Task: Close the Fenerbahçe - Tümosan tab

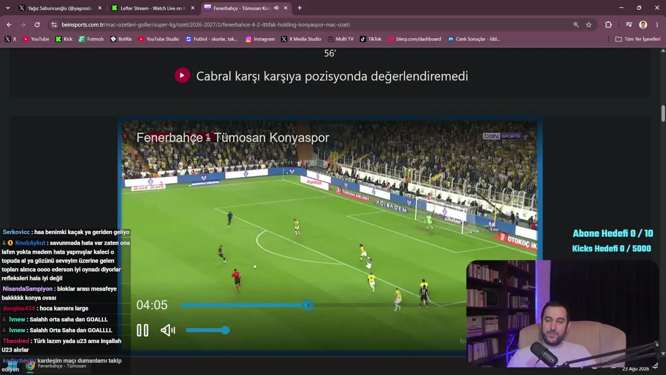Action: click(x=285, y=8)
